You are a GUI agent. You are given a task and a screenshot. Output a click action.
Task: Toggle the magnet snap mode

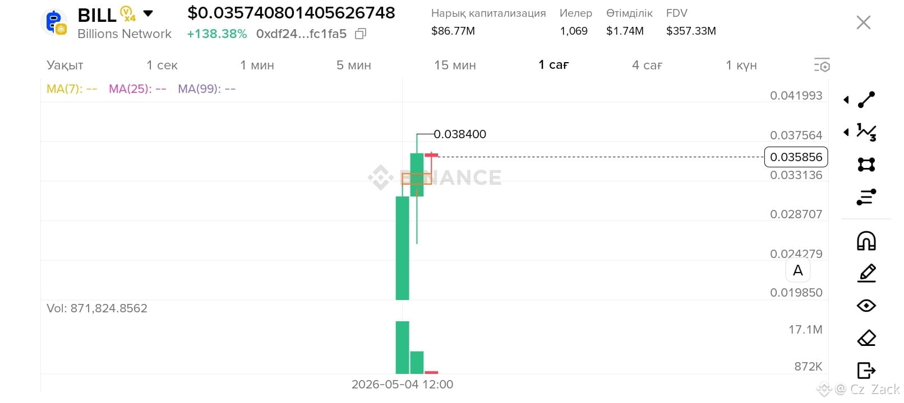coord(866,241)
